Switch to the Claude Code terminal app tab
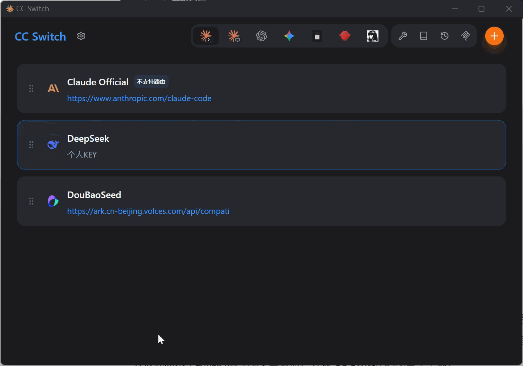Image resolution: width=523 pixels, height=366 pixels. [206, 36]
